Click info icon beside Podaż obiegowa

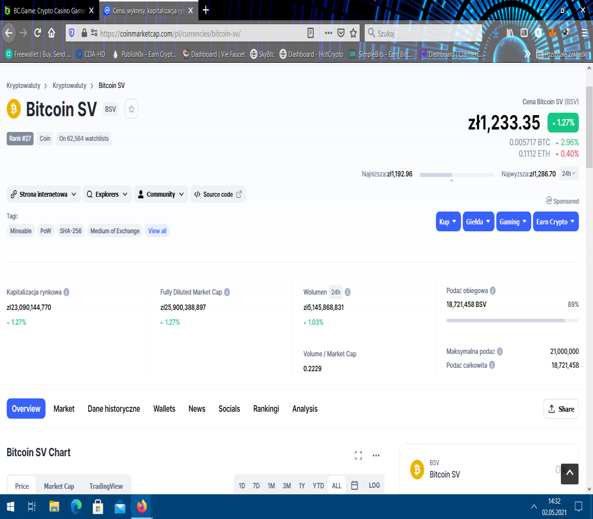click(493, 291)
